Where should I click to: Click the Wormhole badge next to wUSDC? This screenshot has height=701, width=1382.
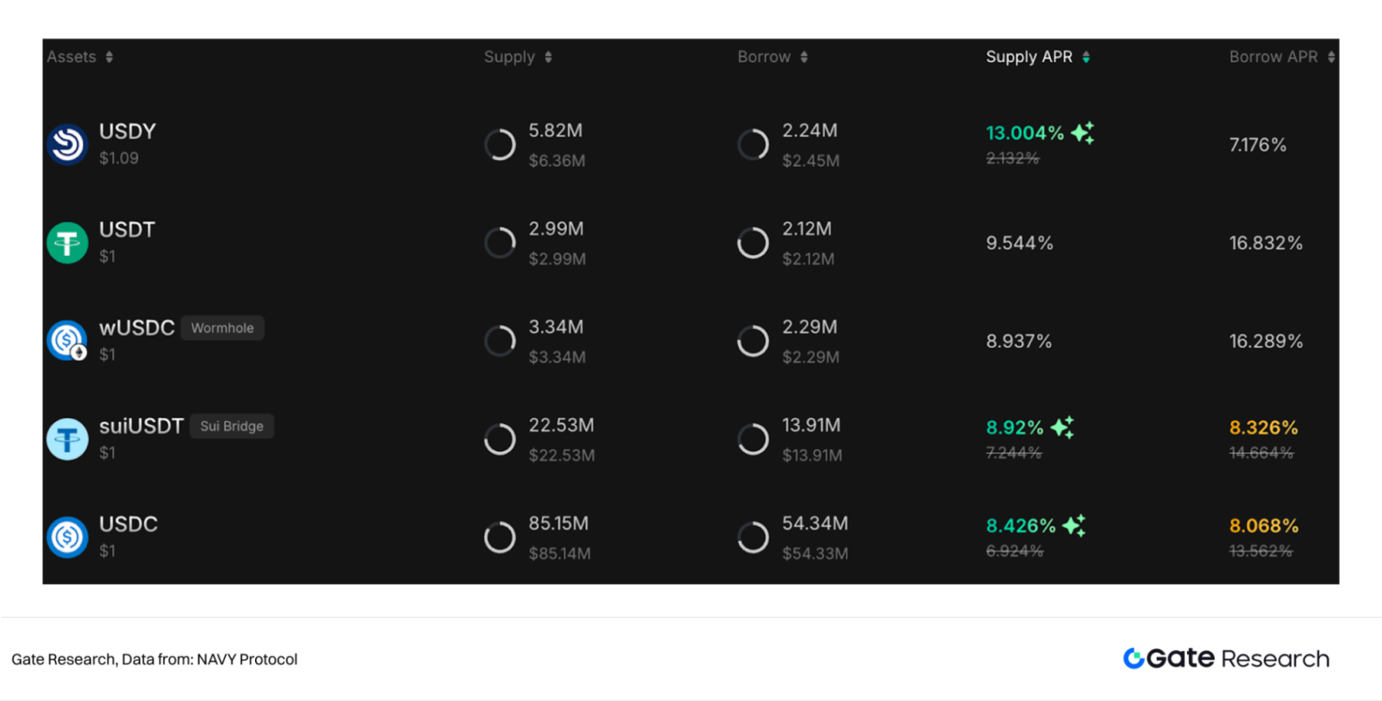(x=222, y=328)
